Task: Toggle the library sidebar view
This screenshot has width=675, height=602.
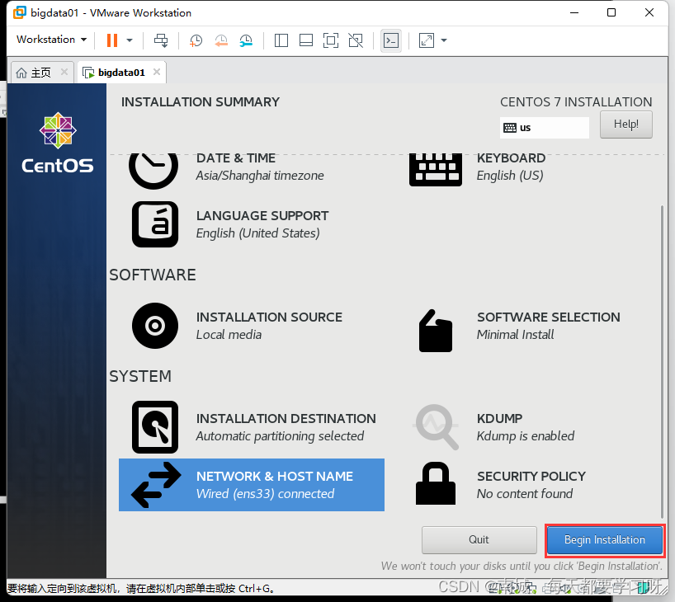Action: click(281, 40)
